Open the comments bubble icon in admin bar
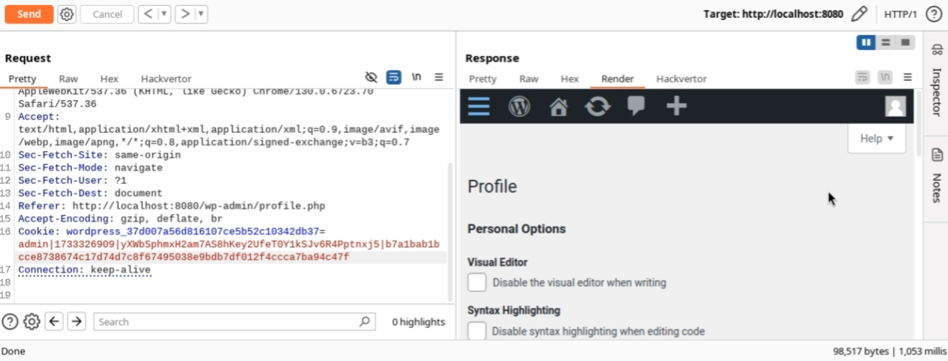The image size is (948, 361). (636, 106)
